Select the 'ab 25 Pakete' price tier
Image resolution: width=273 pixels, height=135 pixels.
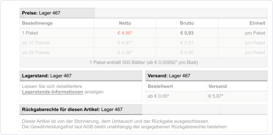pos(36,52)
